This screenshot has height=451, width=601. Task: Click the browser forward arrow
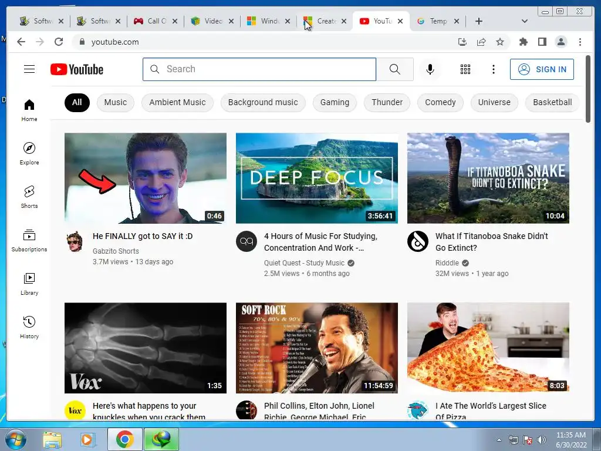click(40, 42)
